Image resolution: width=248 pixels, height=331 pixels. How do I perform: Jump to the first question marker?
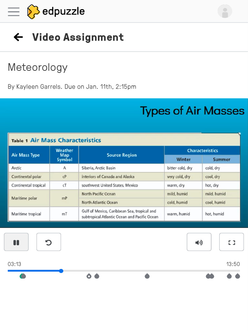(x=23, y=276)
